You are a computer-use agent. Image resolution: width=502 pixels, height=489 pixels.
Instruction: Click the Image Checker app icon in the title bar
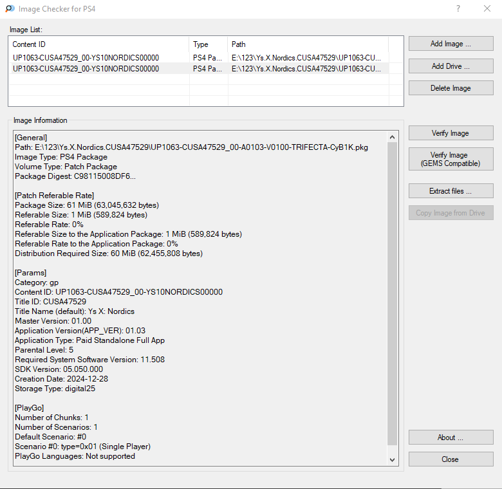coord(10,8)
